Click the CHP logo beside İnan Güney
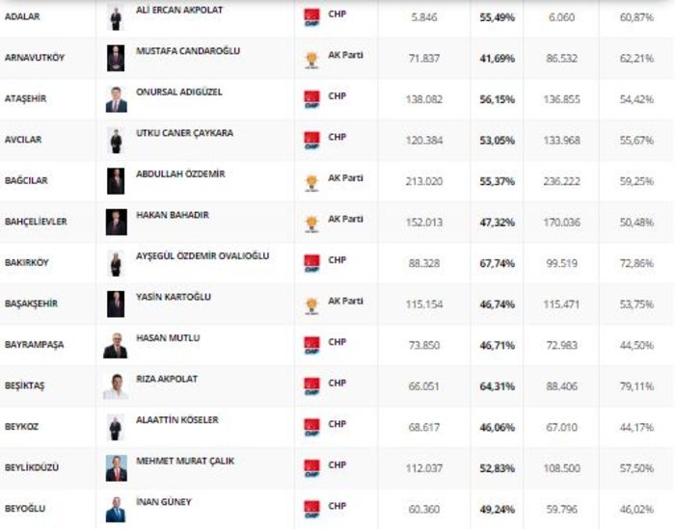This screenshot has height=529, width=675. coord(311,508)
